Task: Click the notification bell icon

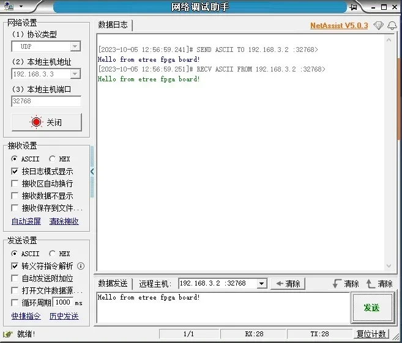Action: (x=392, y=25)
